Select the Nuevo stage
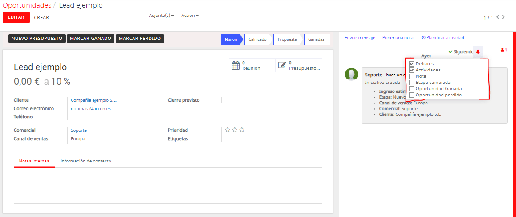Screen dimensions: 516x217 [232, 39]
